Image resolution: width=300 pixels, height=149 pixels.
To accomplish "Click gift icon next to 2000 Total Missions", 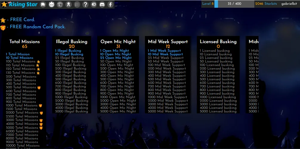I will click(x=41, y=113).
